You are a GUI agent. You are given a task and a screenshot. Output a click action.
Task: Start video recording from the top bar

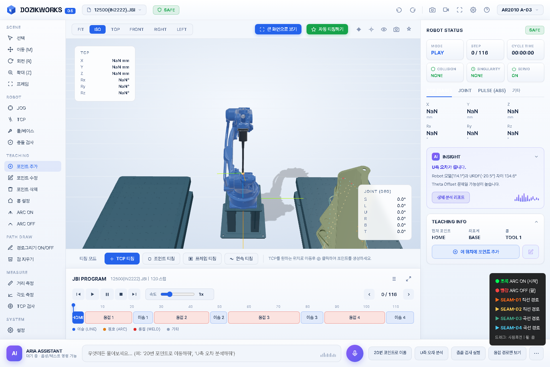coord(446,10)
